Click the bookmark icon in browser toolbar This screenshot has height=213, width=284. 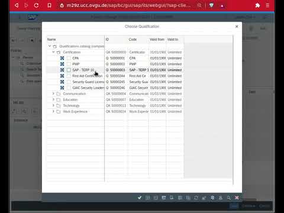click(49, 5)
